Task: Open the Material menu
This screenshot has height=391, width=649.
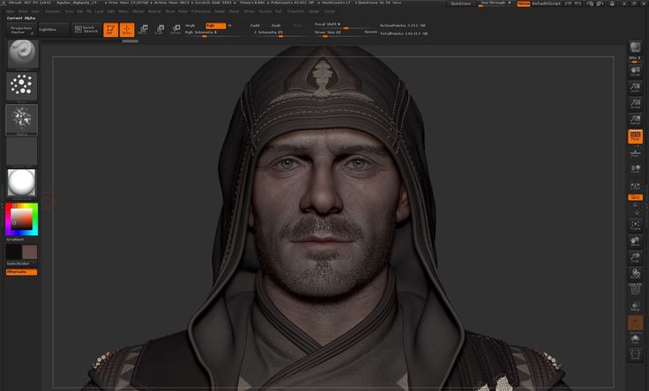Action: coord(154,11)
